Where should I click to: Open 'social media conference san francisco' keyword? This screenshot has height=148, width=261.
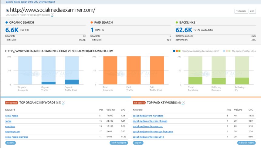click(153, 132)
